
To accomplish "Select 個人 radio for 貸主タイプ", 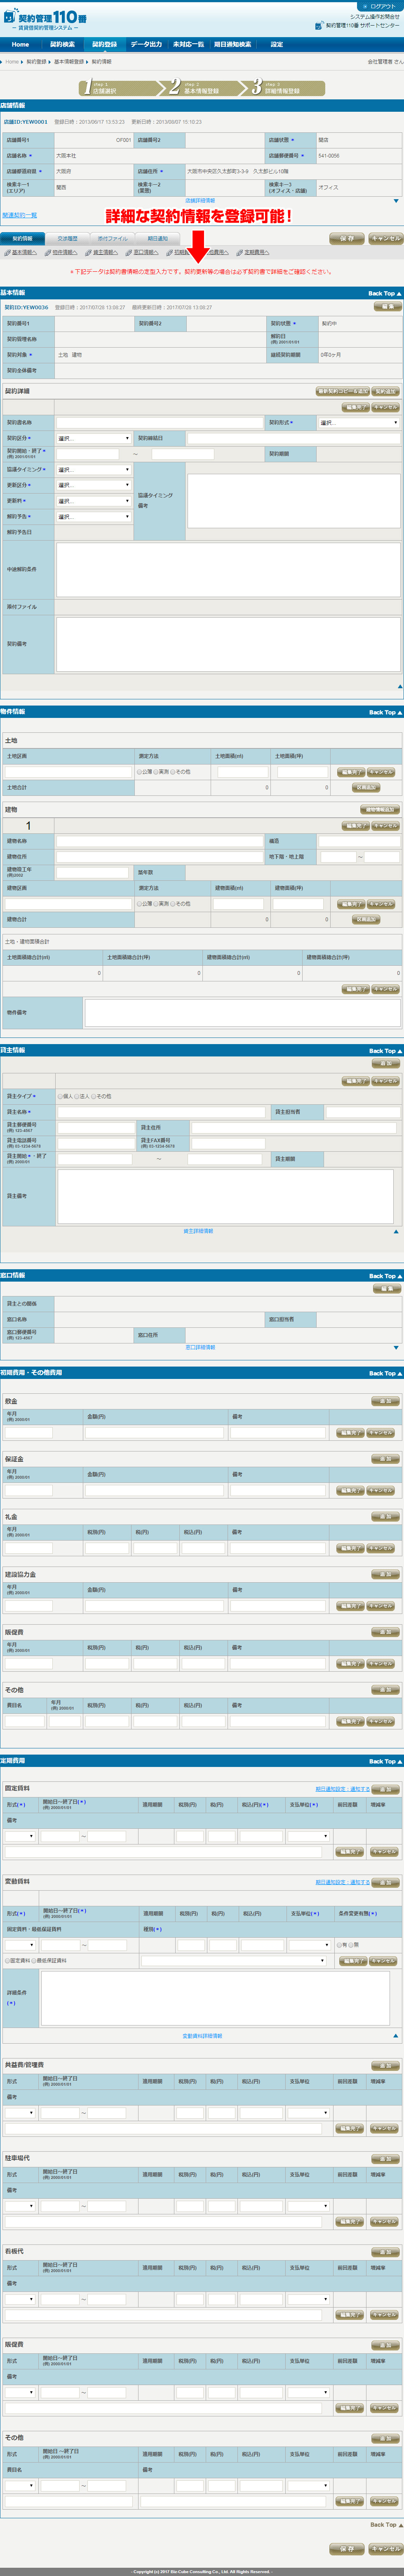I will pyautogui.click(x=60, y=1096).
